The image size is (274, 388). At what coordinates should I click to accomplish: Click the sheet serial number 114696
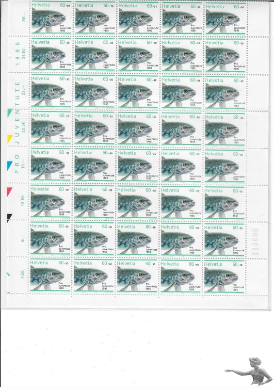coord(255,242)
